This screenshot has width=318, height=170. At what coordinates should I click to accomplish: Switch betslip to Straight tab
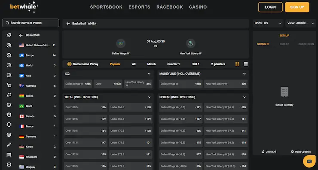coord(263,44)
